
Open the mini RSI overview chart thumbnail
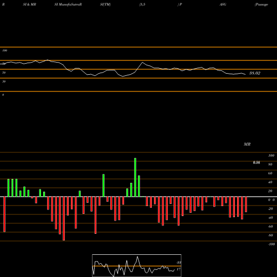pos(137,265)
